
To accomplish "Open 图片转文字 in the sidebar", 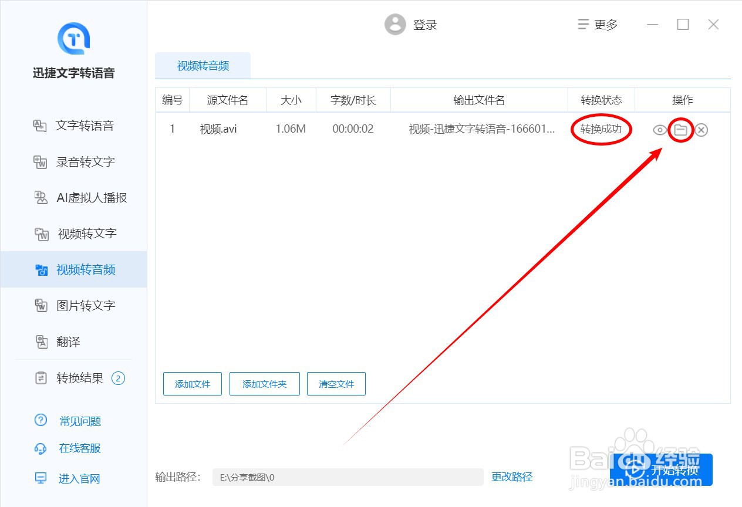I will 73,305.
